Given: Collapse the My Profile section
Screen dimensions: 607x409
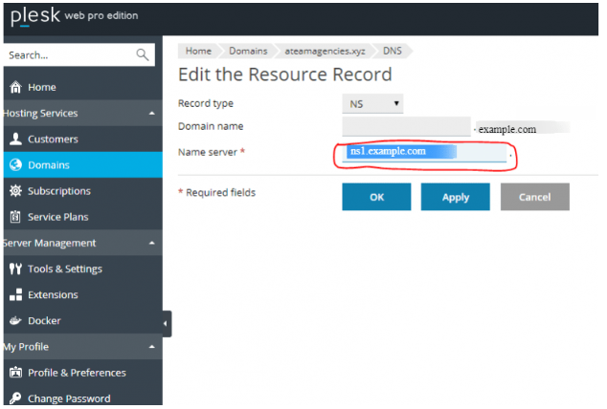Looking at the screenshot, I should [x=151, y=347].
